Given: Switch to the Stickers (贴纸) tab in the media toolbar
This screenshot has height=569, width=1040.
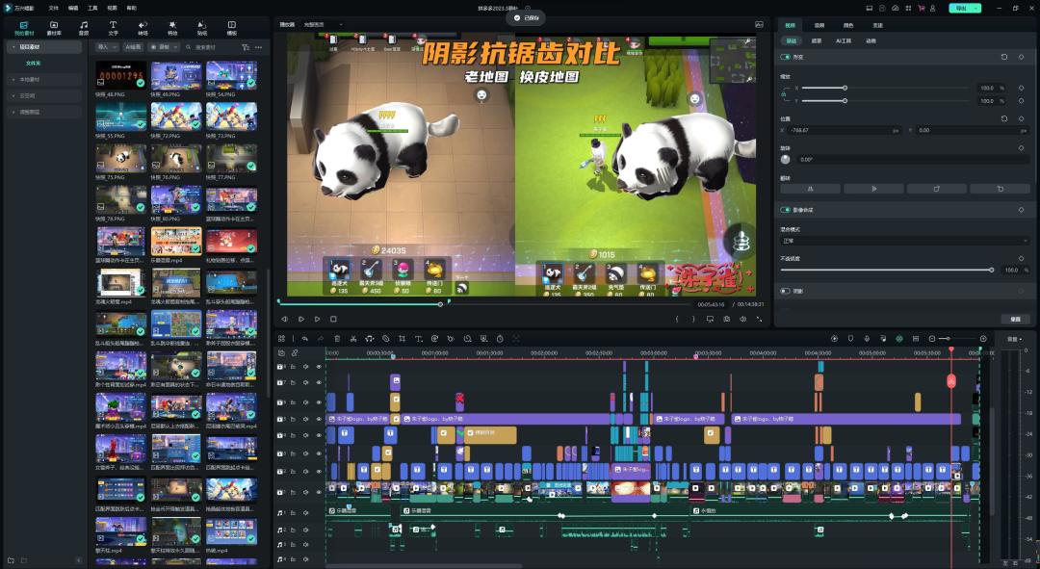Looking at the screenshot, I should [201, 27].
